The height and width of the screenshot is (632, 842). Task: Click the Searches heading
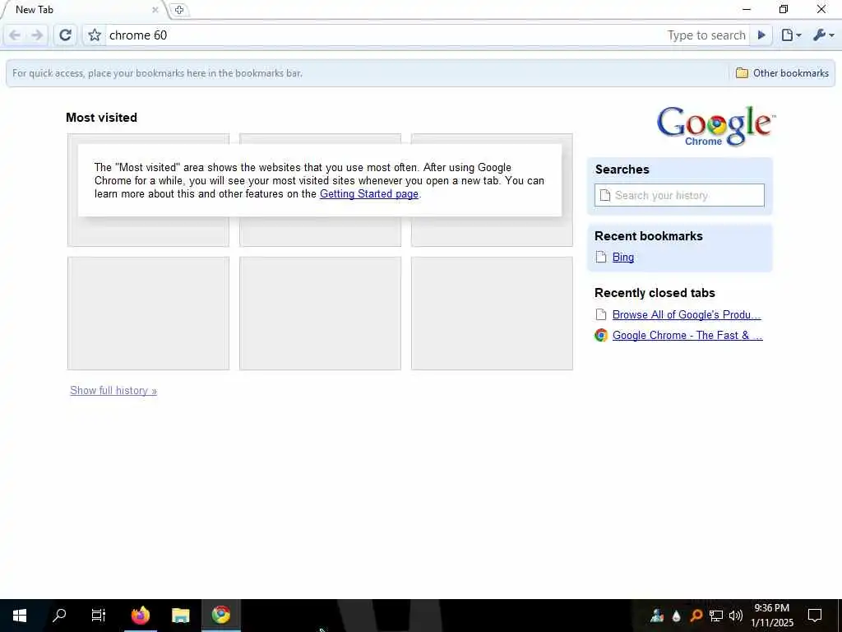click(x=622, y=170)
